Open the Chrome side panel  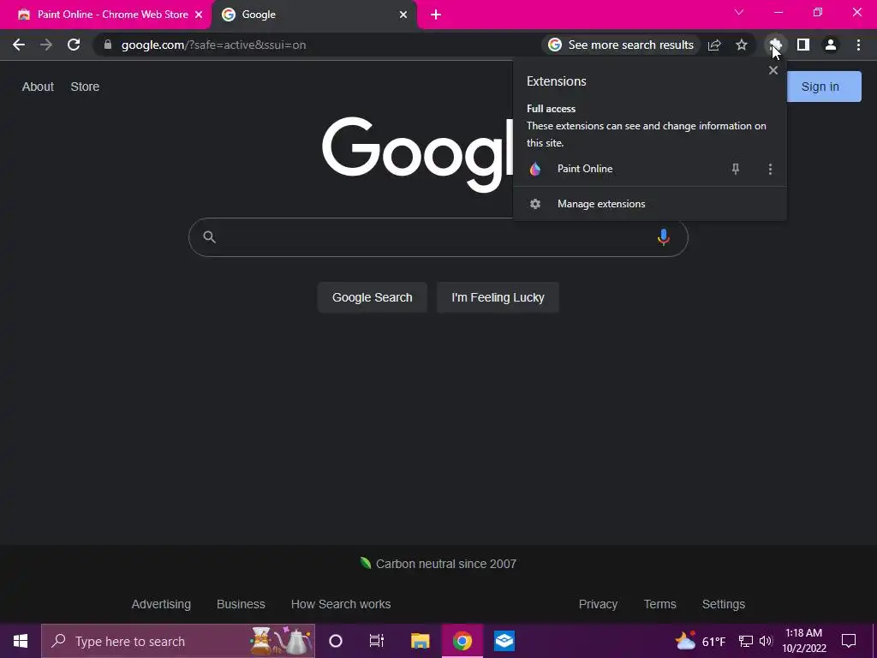click(x=803, y=45)
